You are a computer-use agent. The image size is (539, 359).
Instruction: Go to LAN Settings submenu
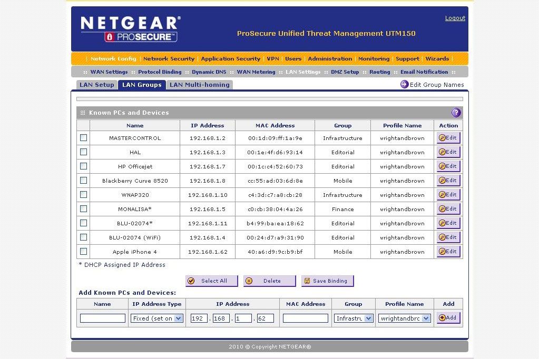pos(303,72)
